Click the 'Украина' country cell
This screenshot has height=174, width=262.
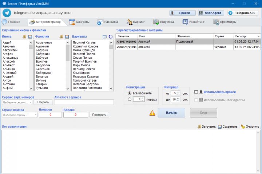[x=223, y=47]
